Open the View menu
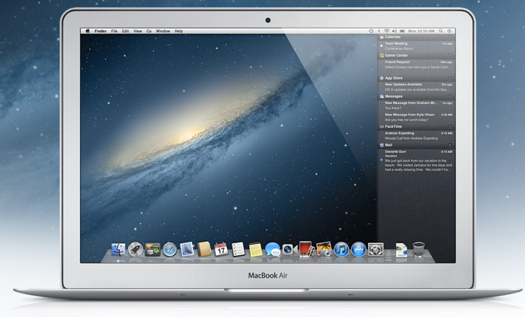 point(137,31)
